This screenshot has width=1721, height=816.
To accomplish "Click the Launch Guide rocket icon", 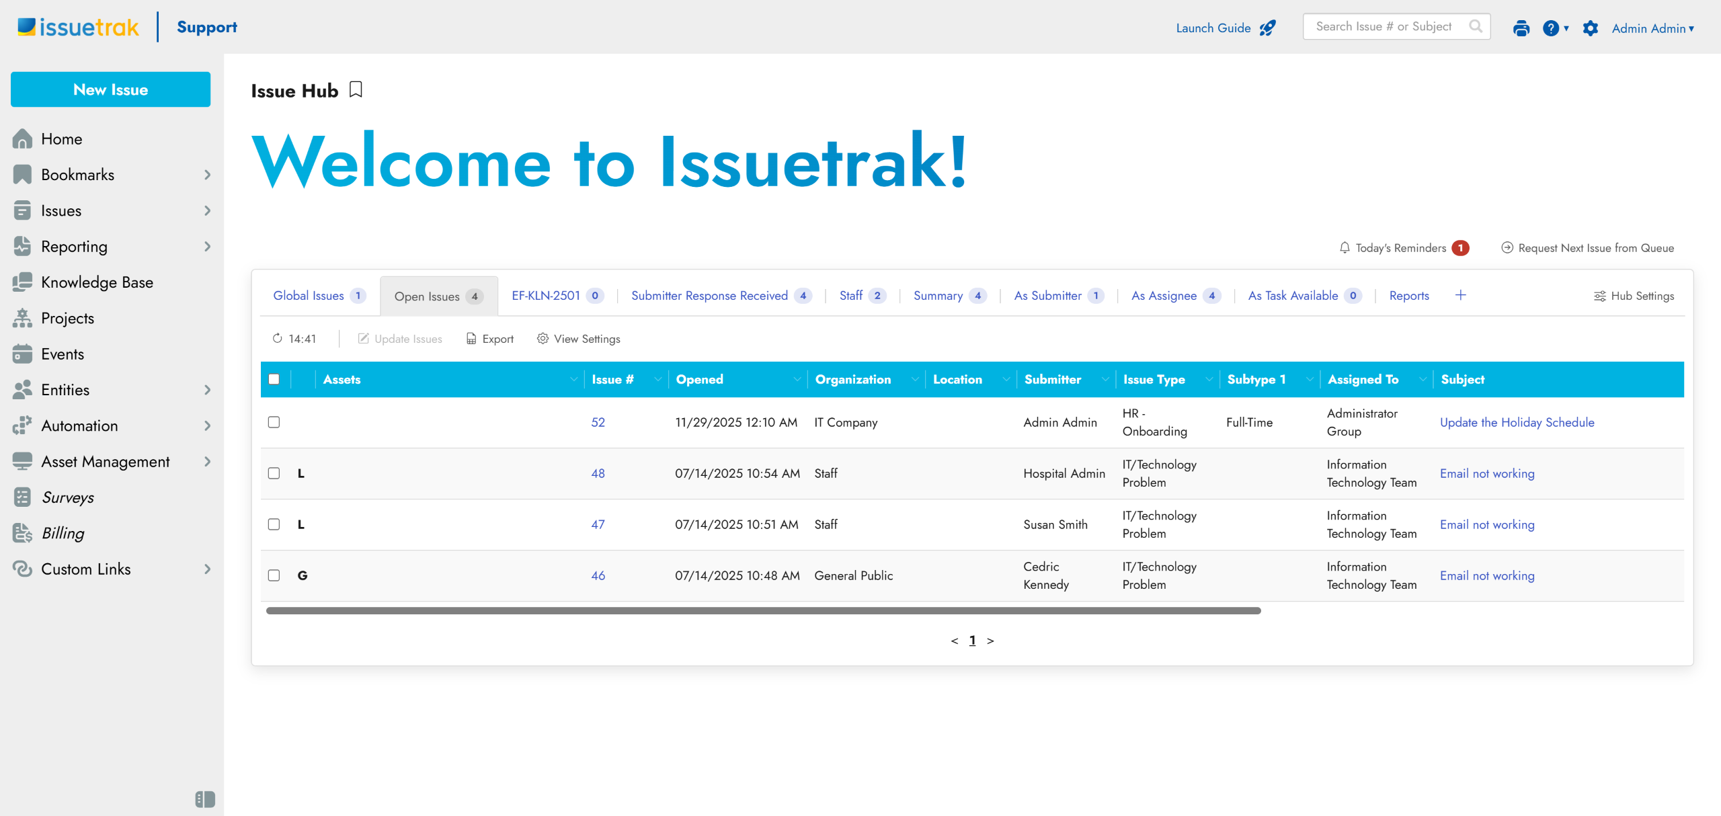I will [x=1267, y=28].
